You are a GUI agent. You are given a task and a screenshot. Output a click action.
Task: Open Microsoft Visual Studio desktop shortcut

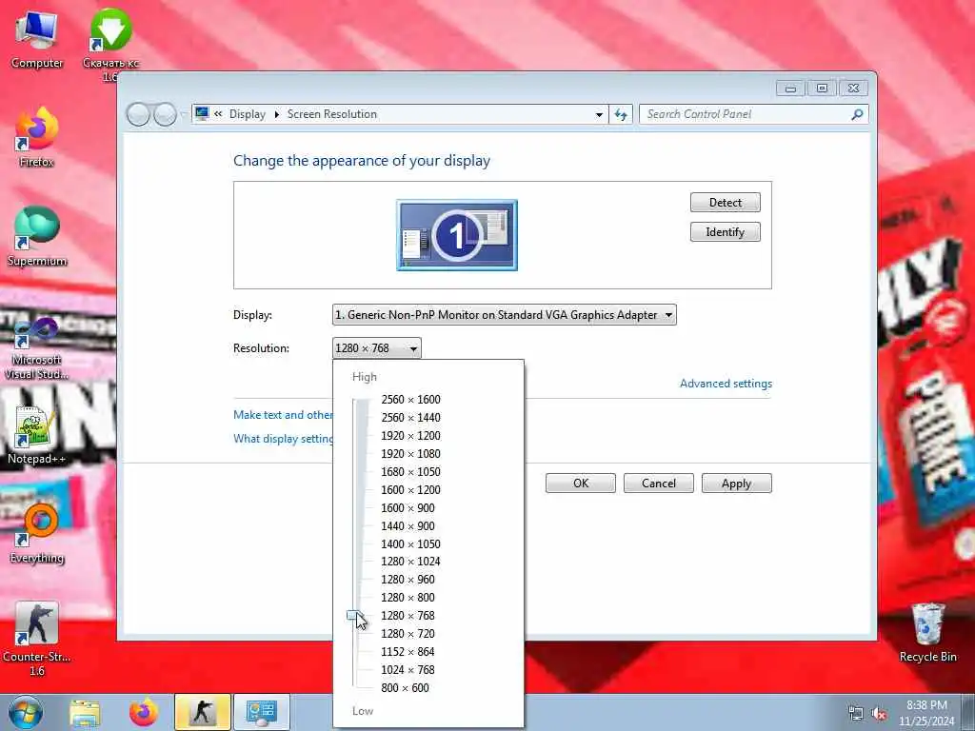tap(37, 348)
